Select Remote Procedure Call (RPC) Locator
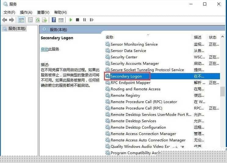This screenshot has height=163, width=227. pyautogui.click(x=144, y=102)
